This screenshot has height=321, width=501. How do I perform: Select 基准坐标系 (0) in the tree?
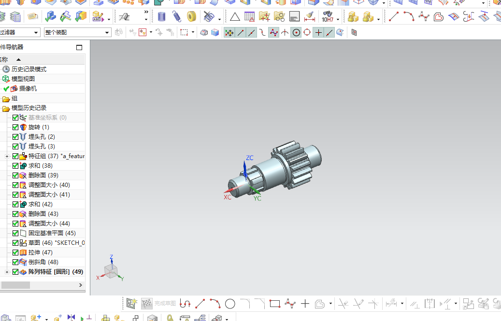pyautogui.click(x=47, y=118)
